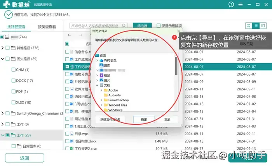Screen dimensions: 272x166
Task: Close the 浏览文件夹 dialog with X
Action: point(178,31)
